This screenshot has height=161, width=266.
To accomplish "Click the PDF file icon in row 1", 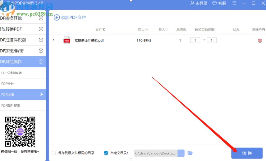I will [67, 40].
